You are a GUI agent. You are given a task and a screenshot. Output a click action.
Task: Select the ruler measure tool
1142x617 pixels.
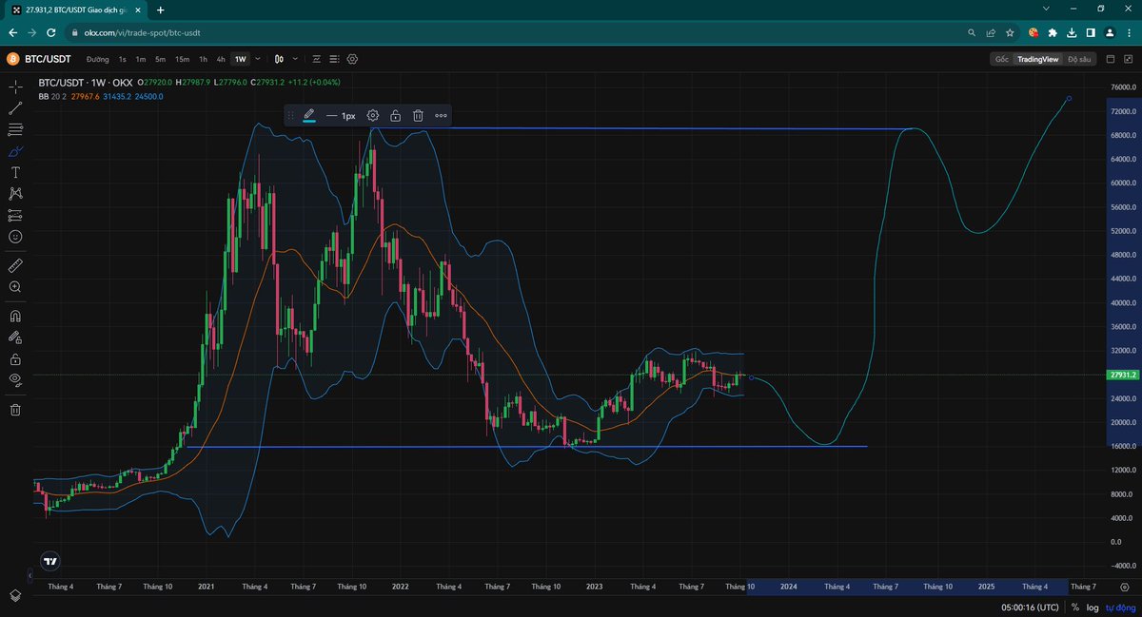[x=15, y=264]
